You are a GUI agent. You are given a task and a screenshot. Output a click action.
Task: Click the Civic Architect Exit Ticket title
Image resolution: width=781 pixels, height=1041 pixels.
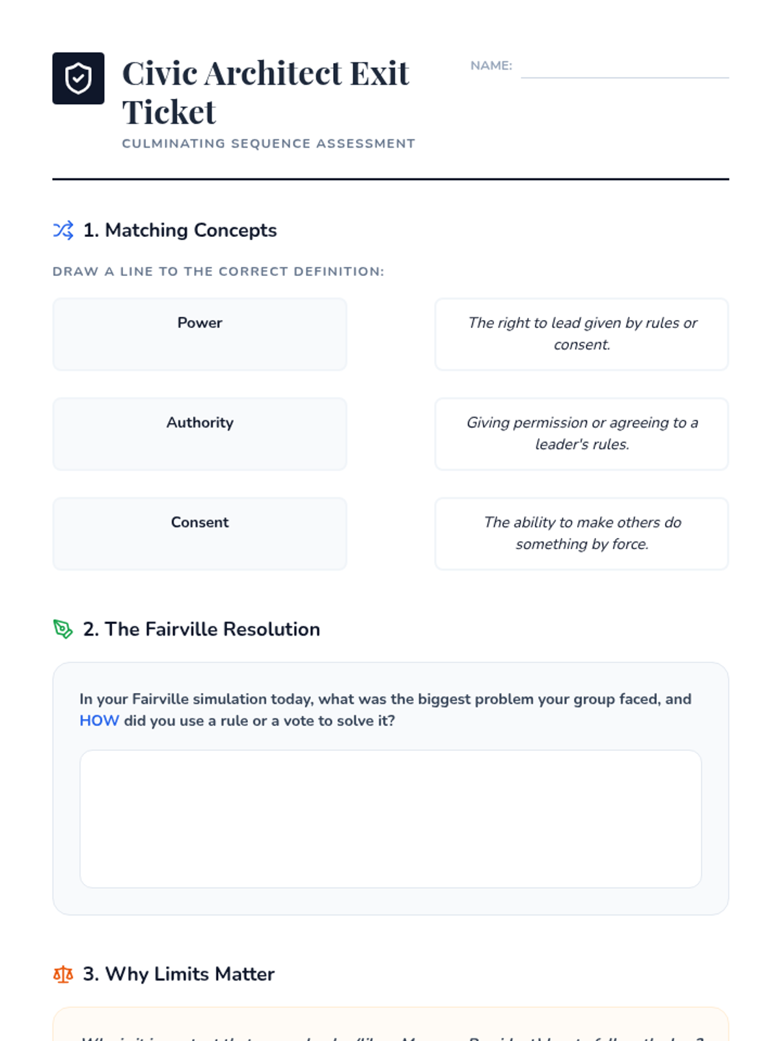[x=266, y=92]
